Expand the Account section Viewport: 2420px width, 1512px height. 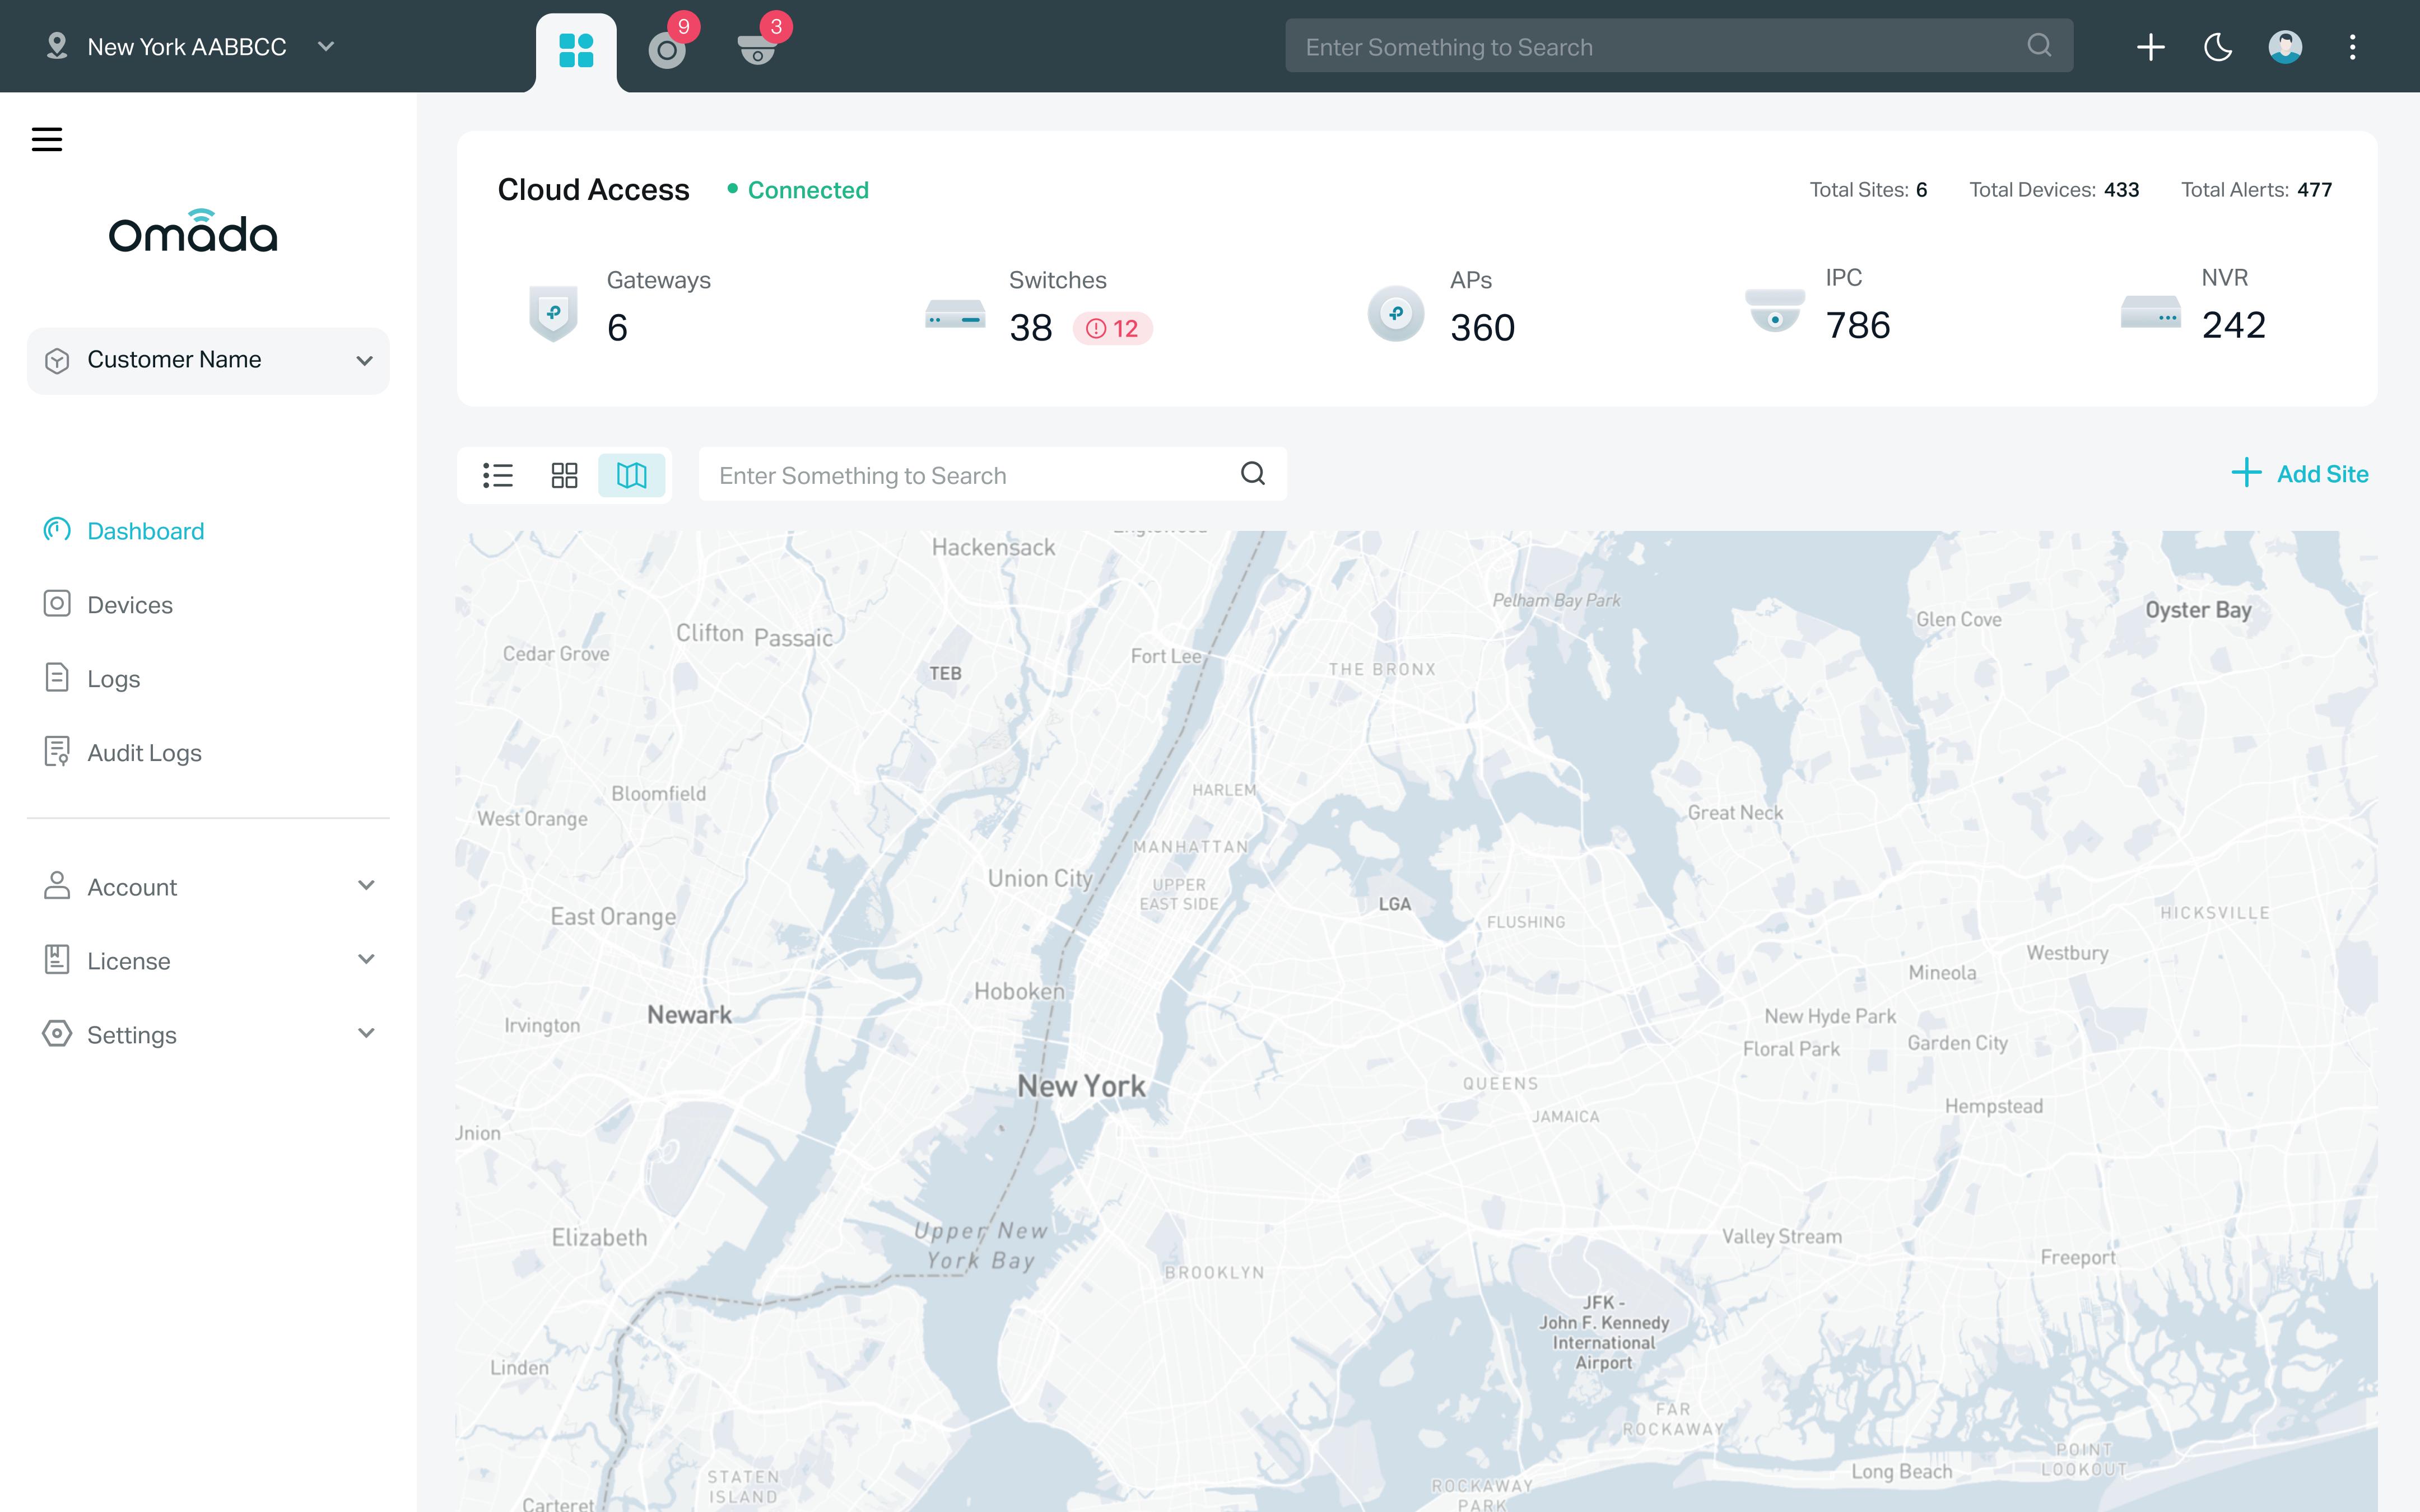point(208,887)
